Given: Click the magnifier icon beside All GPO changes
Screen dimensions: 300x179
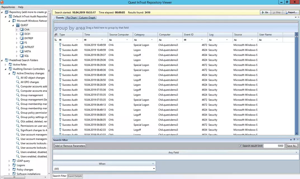Looking at the screenshot, I should pos(18,82).
